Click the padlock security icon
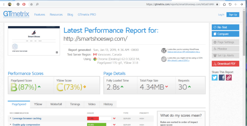 tap(217, 4)
